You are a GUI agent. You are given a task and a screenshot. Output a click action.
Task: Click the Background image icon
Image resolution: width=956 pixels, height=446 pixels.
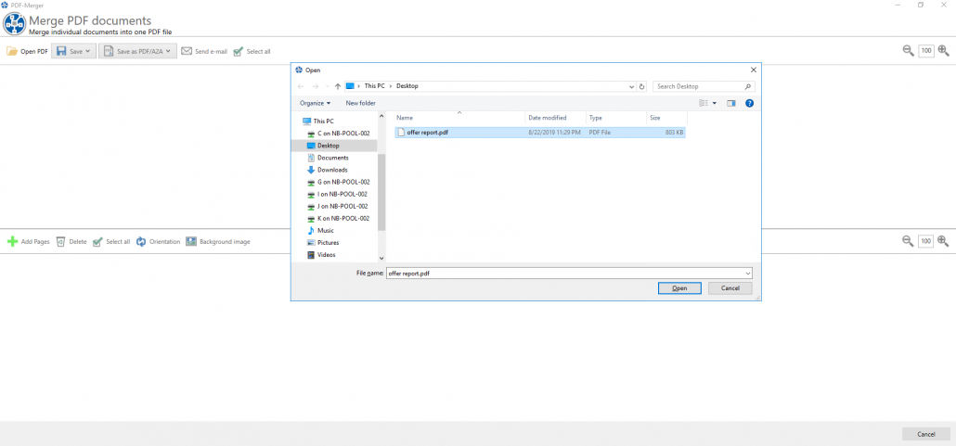click(x=191, y=241)
